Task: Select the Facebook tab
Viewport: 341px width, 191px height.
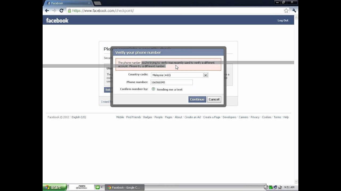Action: (x=68, y=3)
